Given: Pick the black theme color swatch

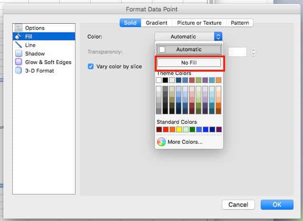Looking at the screenshot, I should click(165, 80).
